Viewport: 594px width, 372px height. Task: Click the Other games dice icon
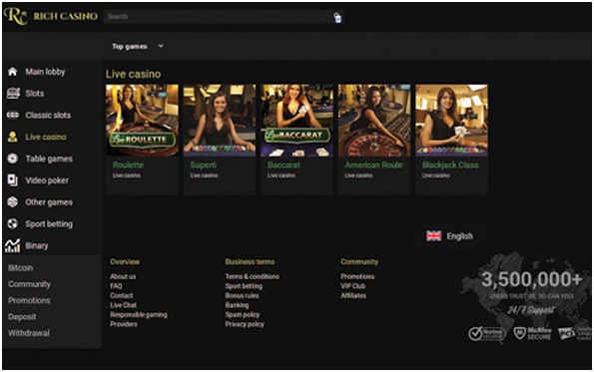[13, 202]
